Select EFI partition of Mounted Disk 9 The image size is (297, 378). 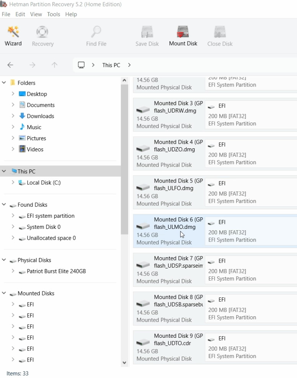click(251, 347)
